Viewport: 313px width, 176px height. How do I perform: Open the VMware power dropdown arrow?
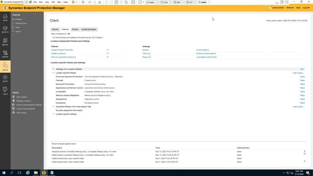[77, 2]
